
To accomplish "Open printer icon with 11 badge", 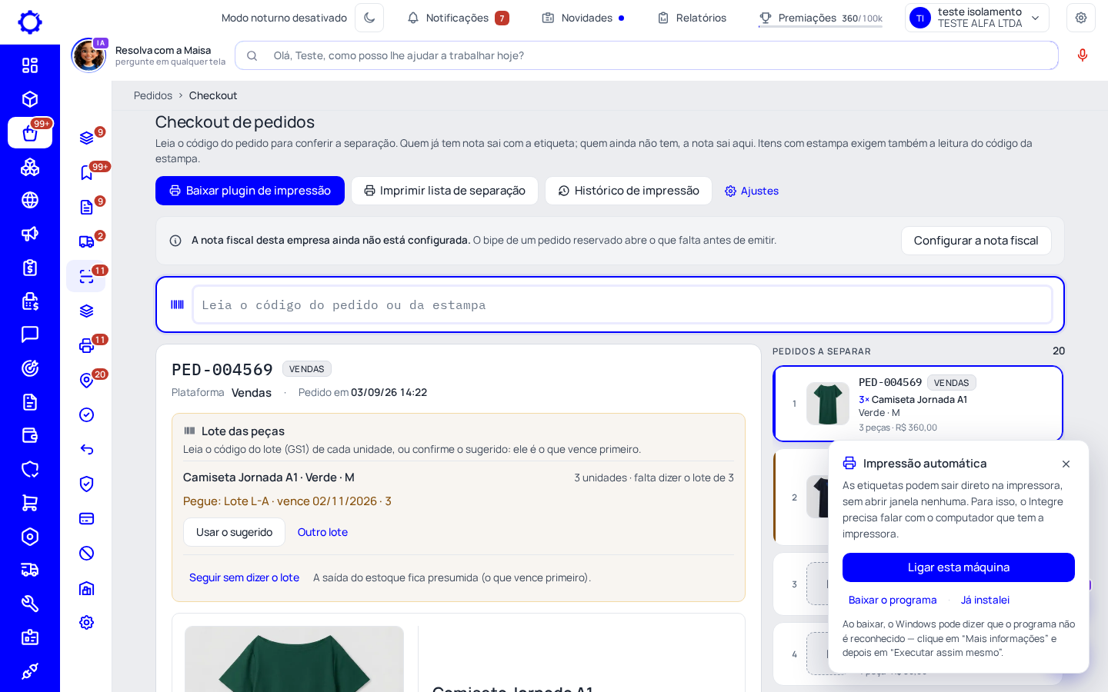I will pos(87,345).
